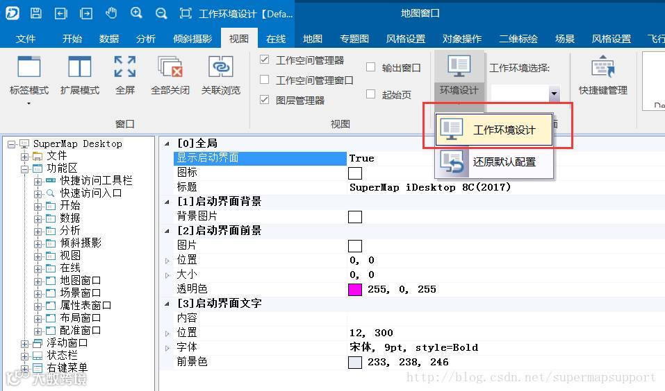Choose 工作环境设计 from the dropdown menu

point(494,130)
